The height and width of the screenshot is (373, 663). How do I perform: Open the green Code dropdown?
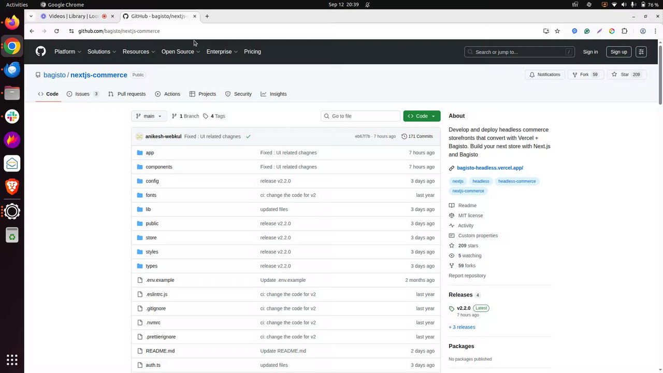click(x=422, y=116)
